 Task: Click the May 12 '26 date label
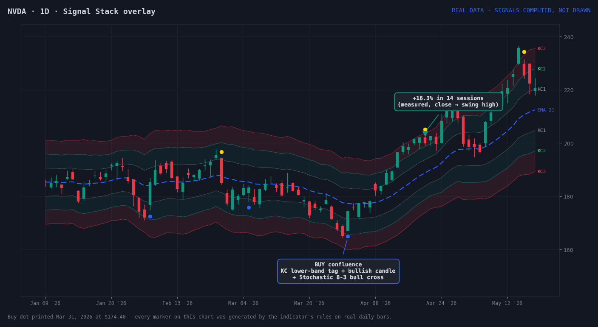click(507, 303)
